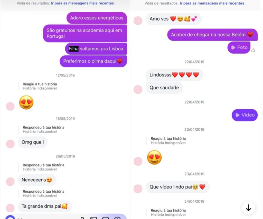Viewport: 263px width, 219px height.
Task: Go to most recent messages link on right
Action: (x=212, y=3)
